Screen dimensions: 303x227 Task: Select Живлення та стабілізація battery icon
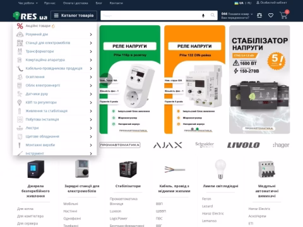click(x=20, y=111)
